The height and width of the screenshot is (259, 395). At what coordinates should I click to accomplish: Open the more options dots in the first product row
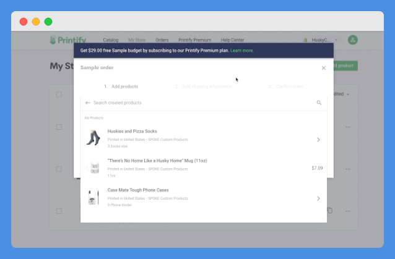pyautogui.click(x=348, y=127)
